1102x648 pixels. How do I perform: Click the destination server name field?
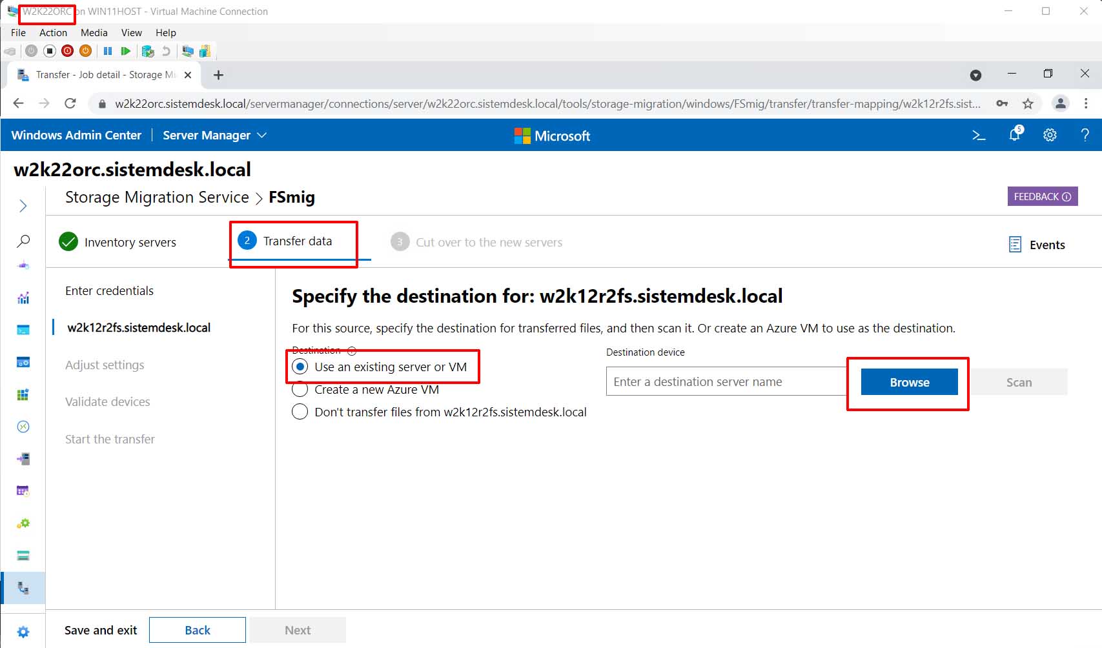point(726,381)
